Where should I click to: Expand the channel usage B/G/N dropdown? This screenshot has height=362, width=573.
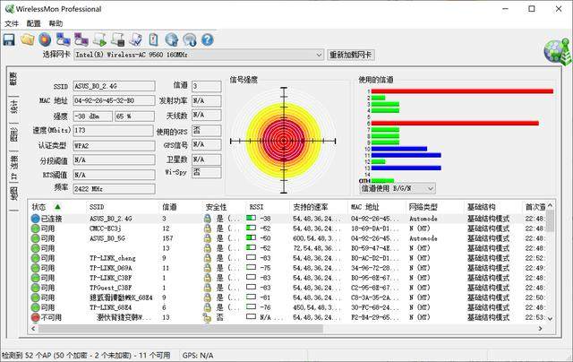point(430,189)
